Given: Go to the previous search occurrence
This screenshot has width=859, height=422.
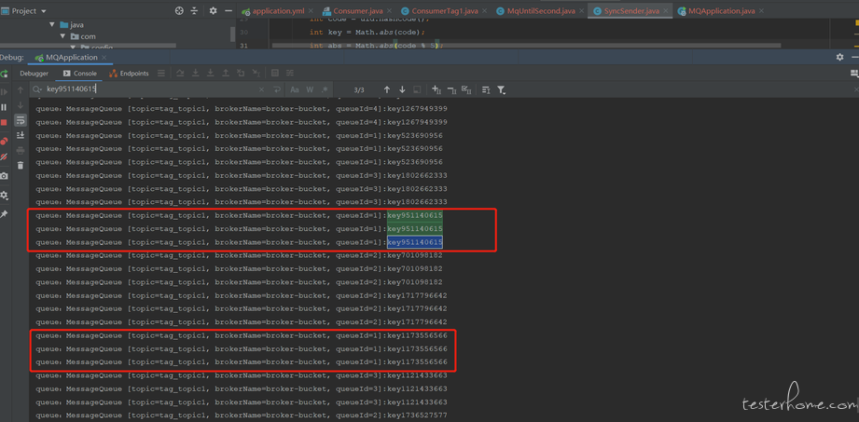Looking at the screenshot, I should pos(387,89).
